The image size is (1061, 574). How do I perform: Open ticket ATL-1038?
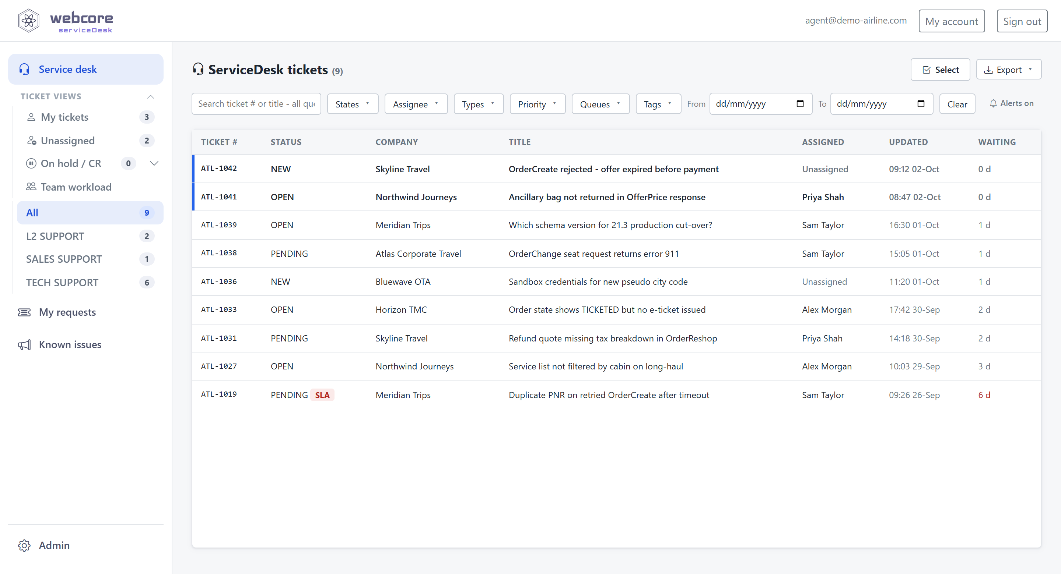point(617,254)
